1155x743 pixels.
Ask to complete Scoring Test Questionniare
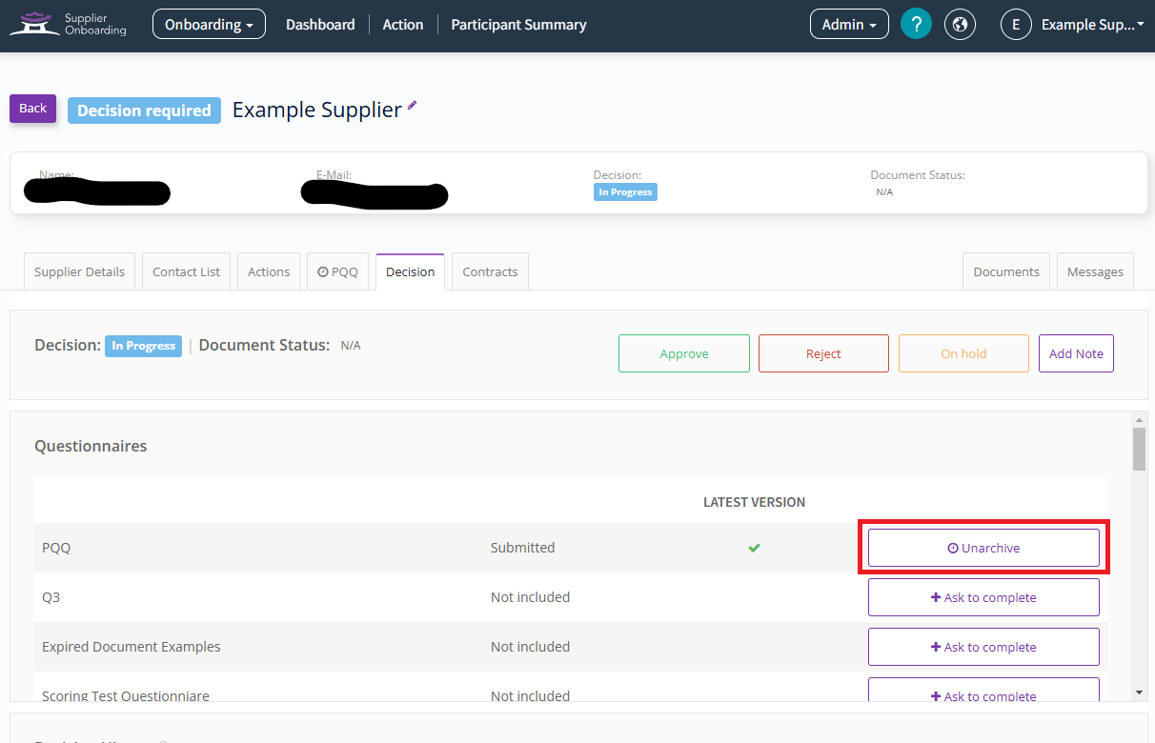point(983,690)
